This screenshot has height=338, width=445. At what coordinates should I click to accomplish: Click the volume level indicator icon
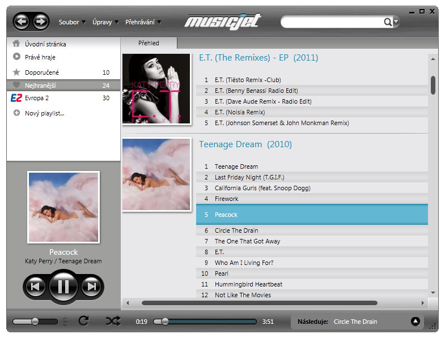[65, 322]
